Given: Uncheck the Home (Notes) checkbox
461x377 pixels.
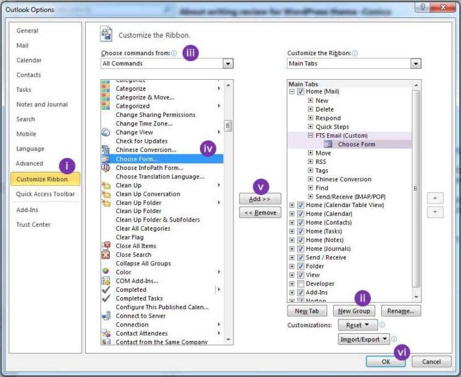Looking at the screenshot, I should [301, 240].
